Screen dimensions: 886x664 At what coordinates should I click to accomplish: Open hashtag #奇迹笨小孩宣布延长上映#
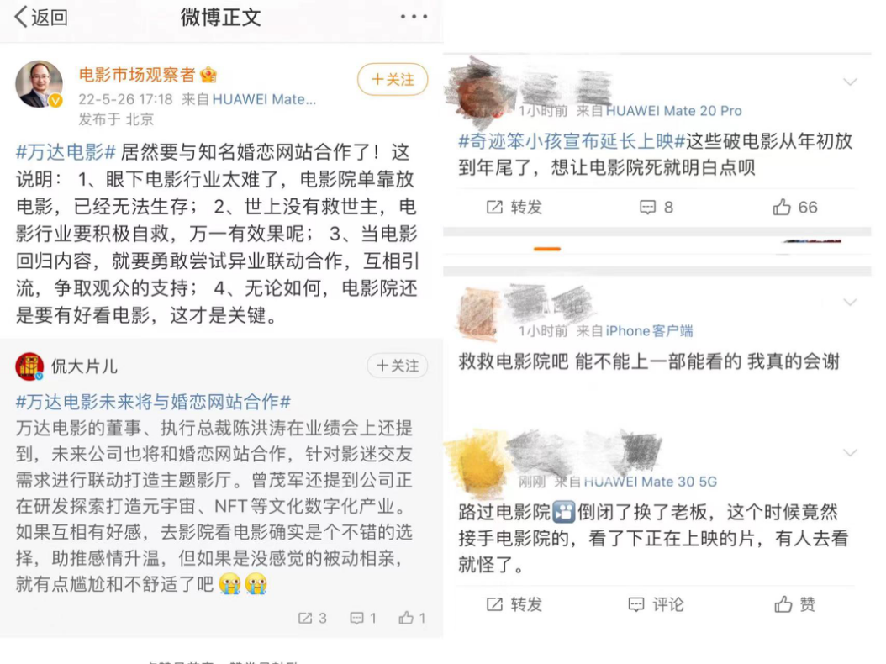tap(572, 140)
